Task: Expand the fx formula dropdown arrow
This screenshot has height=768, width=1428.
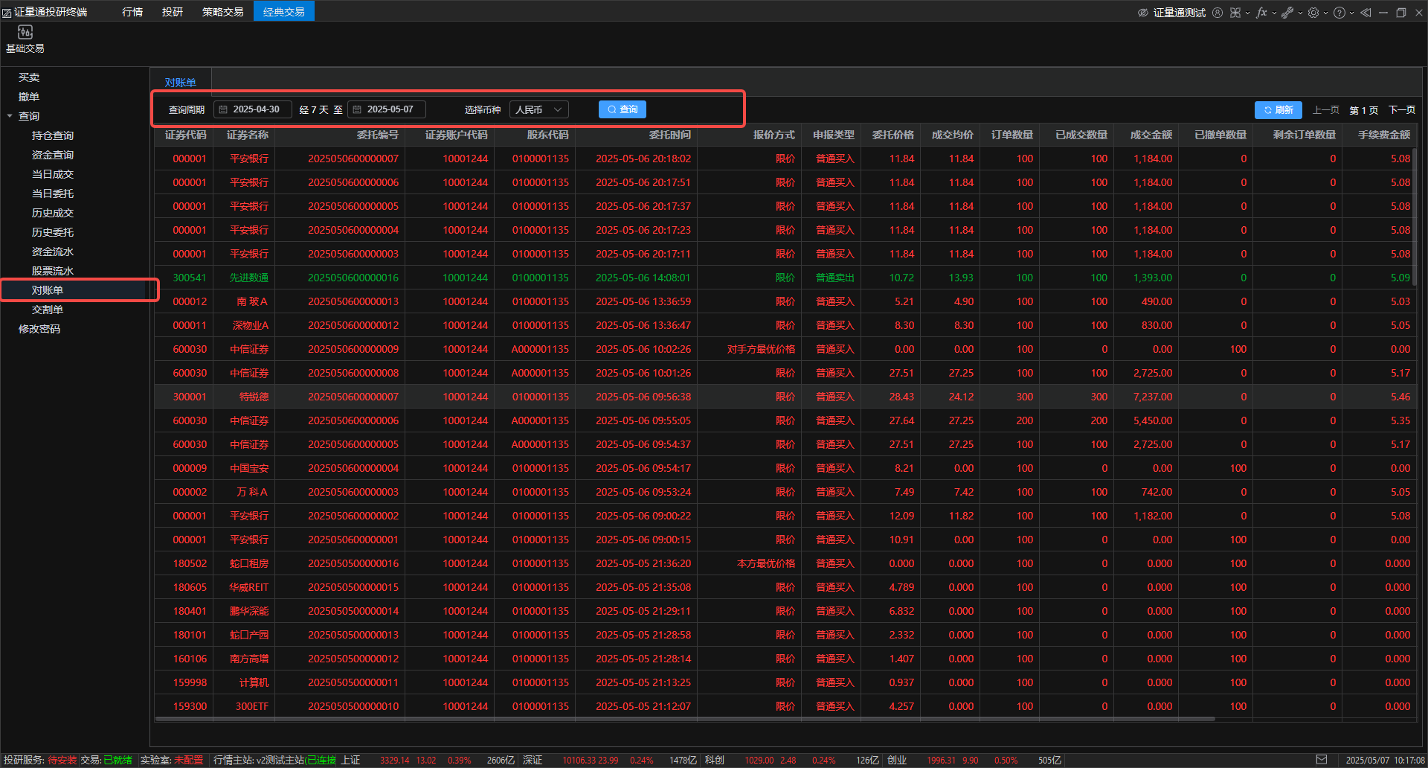Action: coord(1274,13)
